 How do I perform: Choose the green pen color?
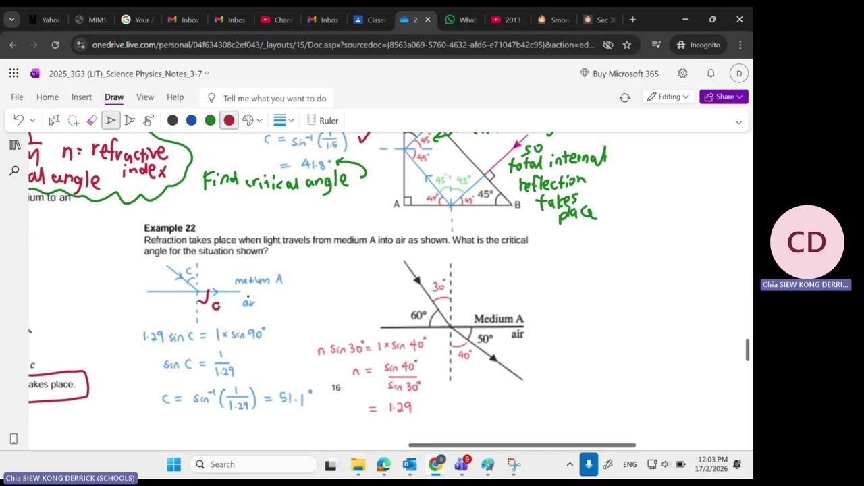point(211,120)
